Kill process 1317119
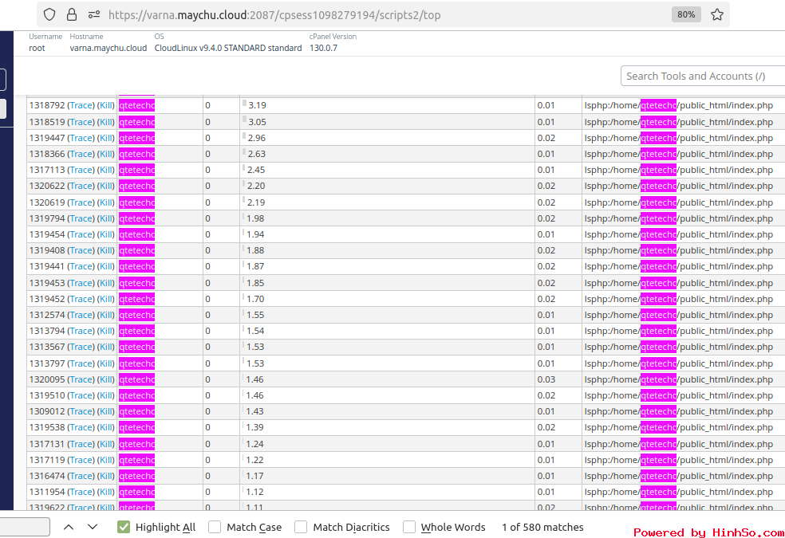 tap(105, 460)
